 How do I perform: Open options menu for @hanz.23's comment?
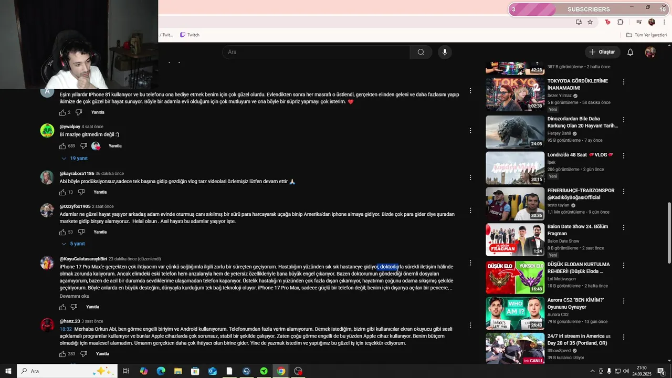click(470, 325)
